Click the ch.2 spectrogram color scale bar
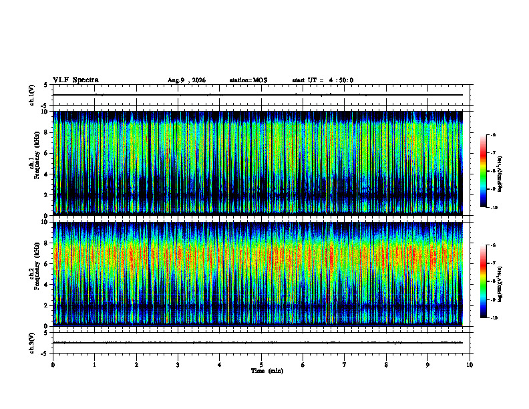Image resolution: width=529 pixels, height=409 pixels. coord(483,281)
